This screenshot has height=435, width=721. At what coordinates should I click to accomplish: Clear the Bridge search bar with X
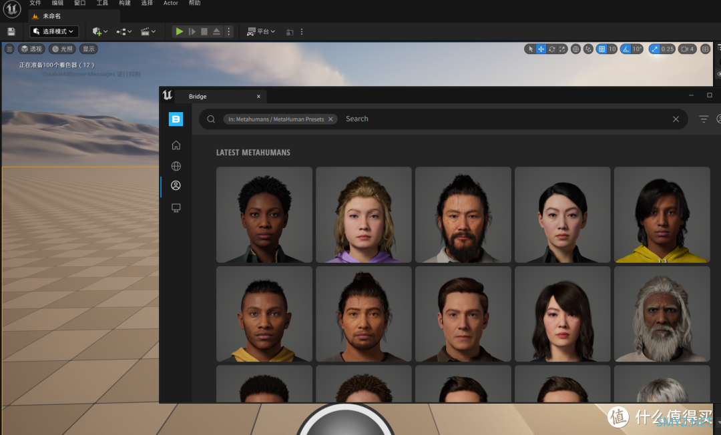click(x=676, y=119)
